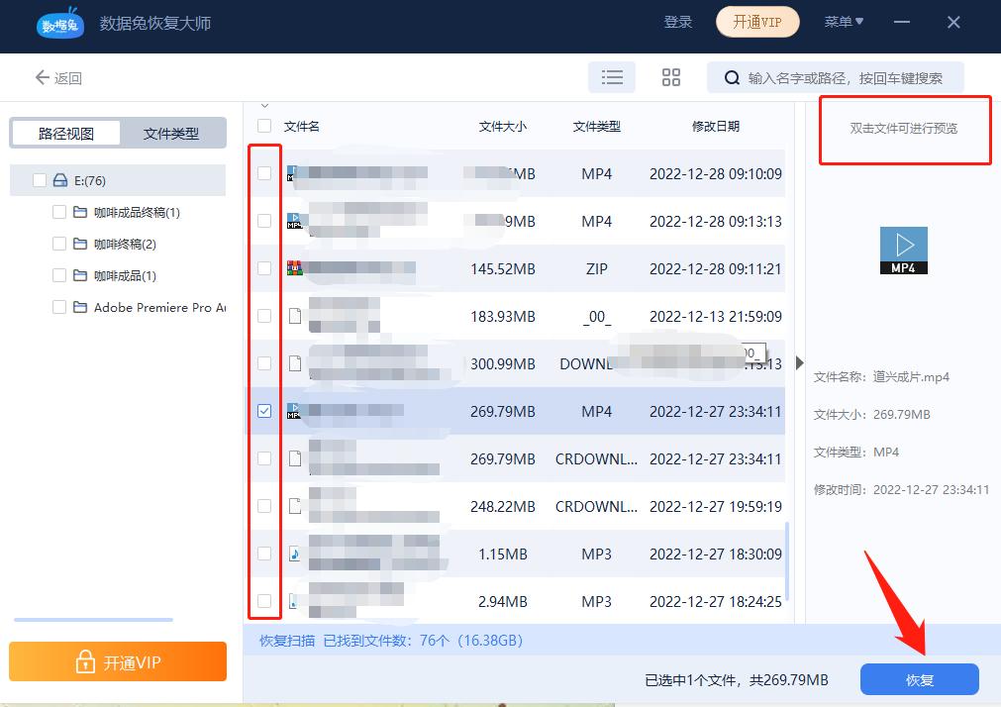The height and width of the screenshot is (707, 1001).
Task: Switch to the 路径视图 tab
Action: (65, 132)
